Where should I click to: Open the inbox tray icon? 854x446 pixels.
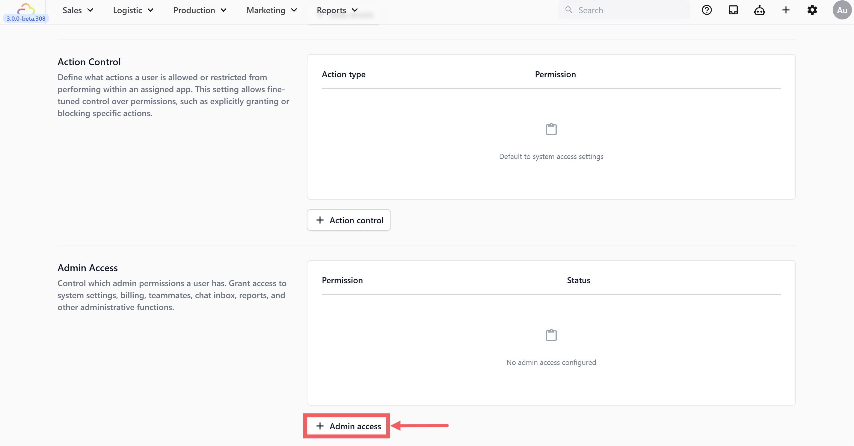(x=733, y=10)
